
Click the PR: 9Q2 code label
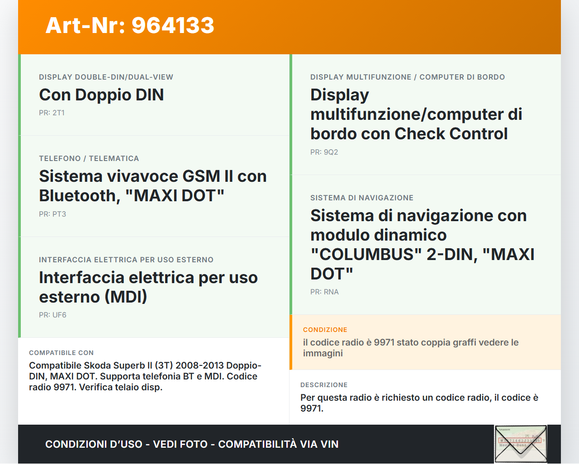[x=324, y=152]
